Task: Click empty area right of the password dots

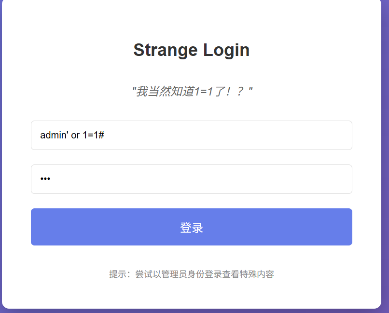Action: (217, 179)
